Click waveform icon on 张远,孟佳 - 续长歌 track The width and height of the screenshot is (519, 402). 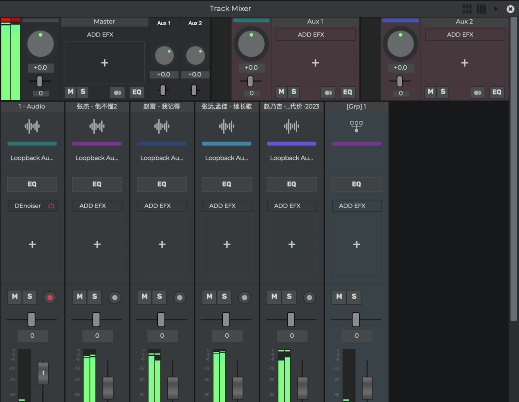click(x=227, y=127)
